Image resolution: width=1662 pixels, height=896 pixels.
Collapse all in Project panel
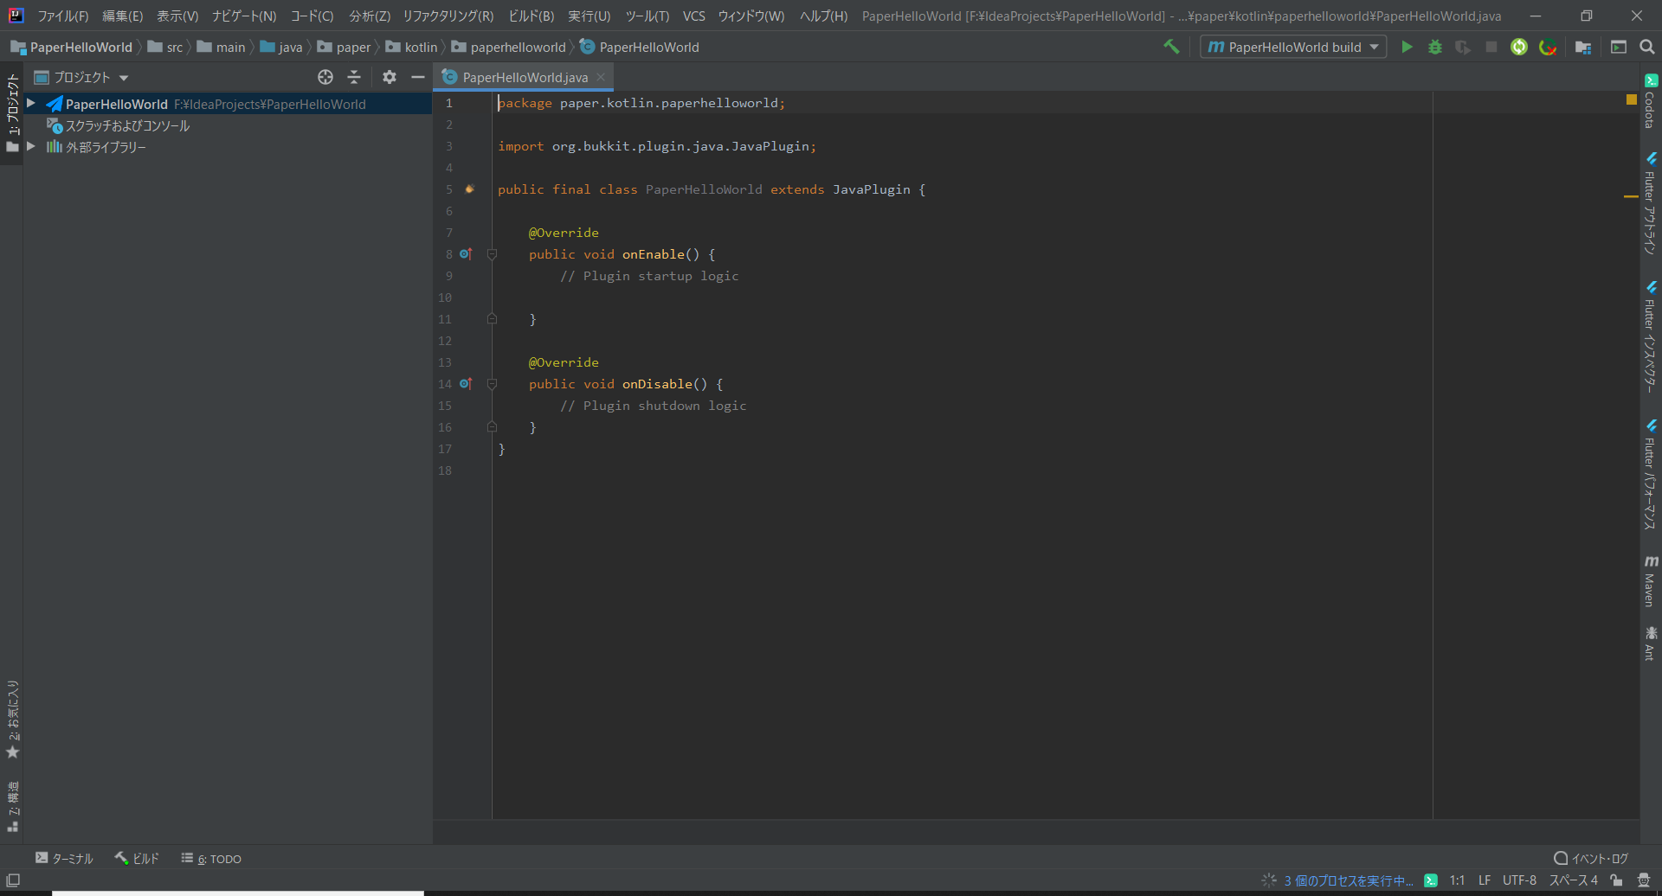[x=354, y=77]
